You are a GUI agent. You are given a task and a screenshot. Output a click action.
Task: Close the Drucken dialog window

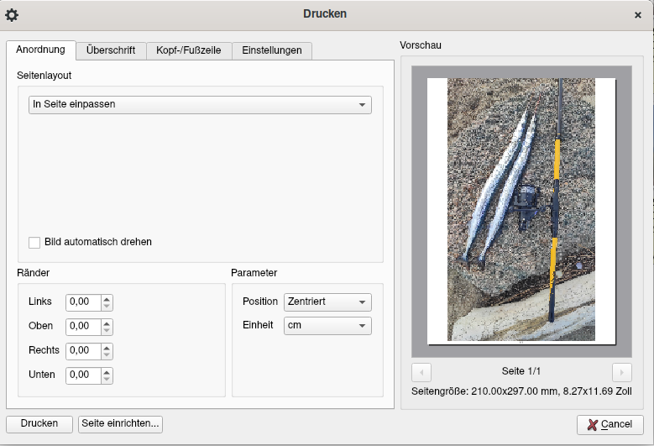coord(638,14)
